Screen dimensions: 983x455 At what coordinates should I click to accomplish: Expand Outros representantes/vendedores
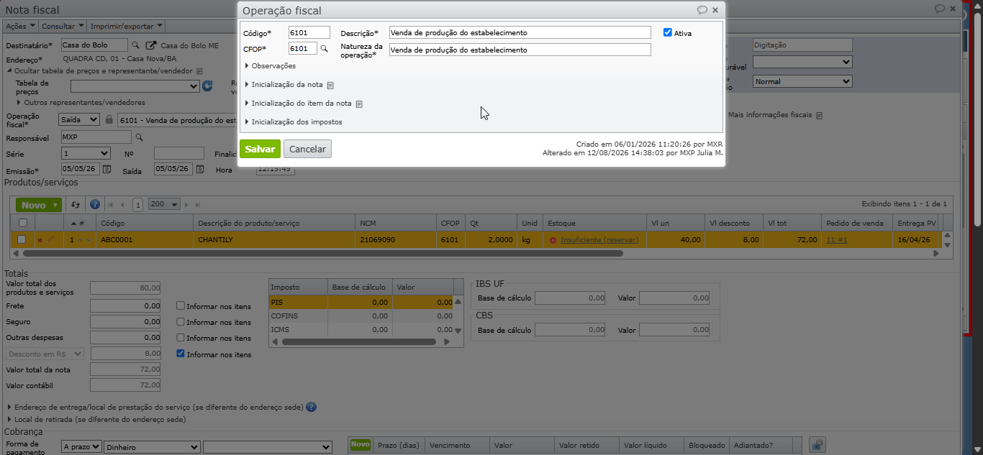pos(80,103)
